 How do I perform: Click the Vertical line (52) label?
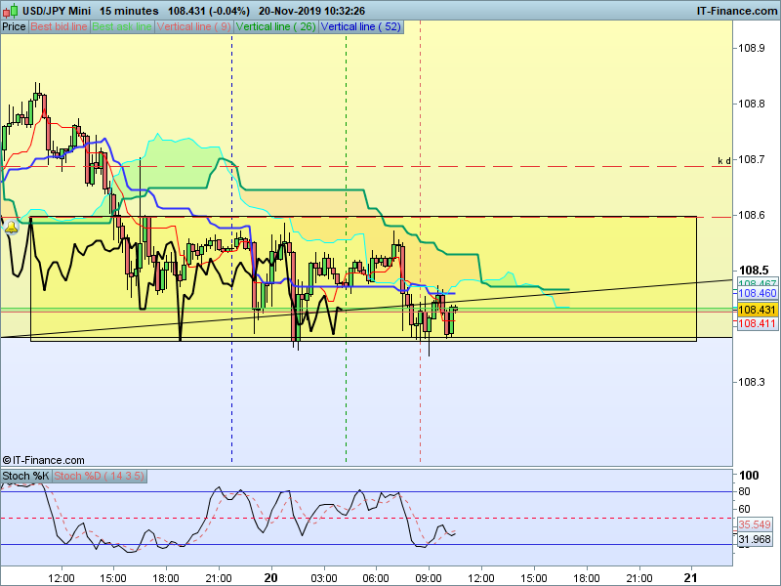361,27
